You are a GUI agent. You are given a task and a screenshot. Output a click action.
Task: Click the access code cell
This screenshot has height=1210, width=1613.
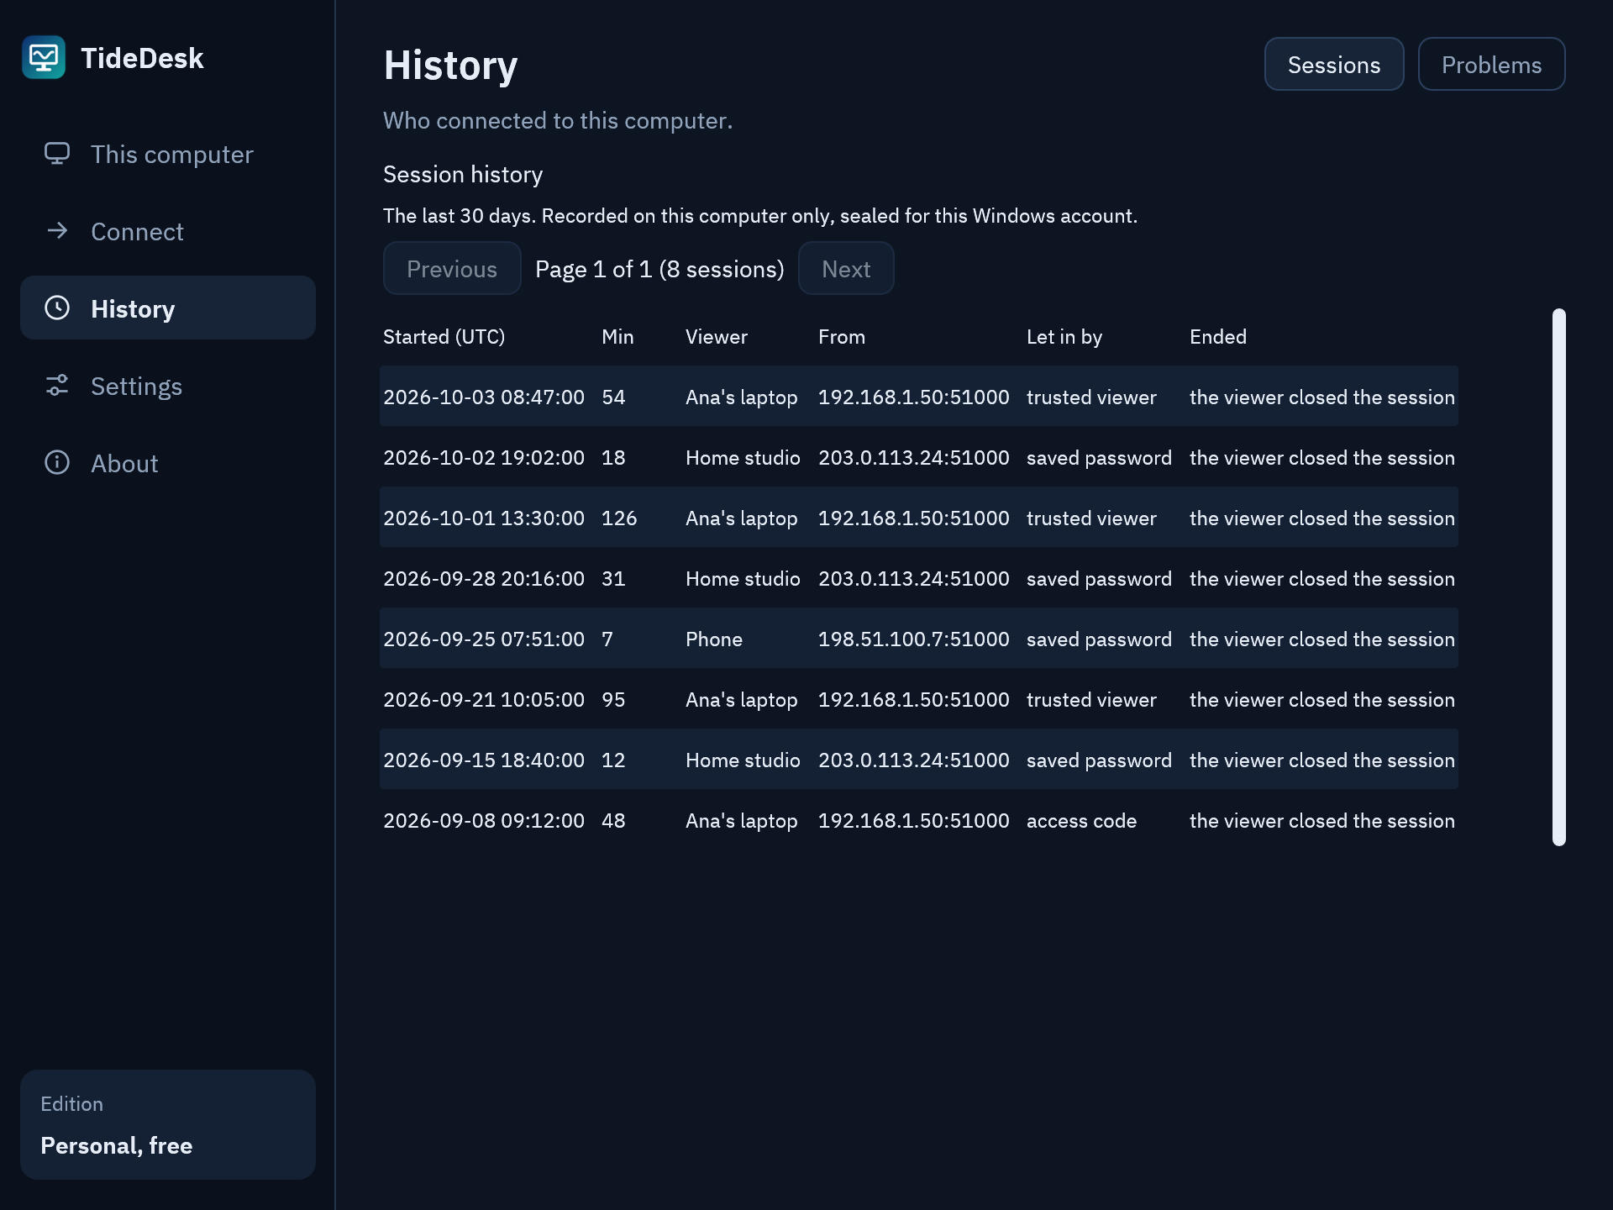[1081, 821]
